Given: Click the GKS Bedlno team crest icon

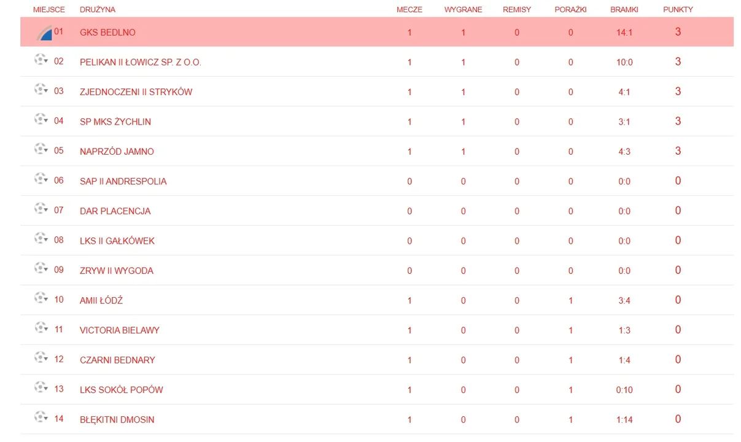Looking at the screenshot, I should pos(44,32).
